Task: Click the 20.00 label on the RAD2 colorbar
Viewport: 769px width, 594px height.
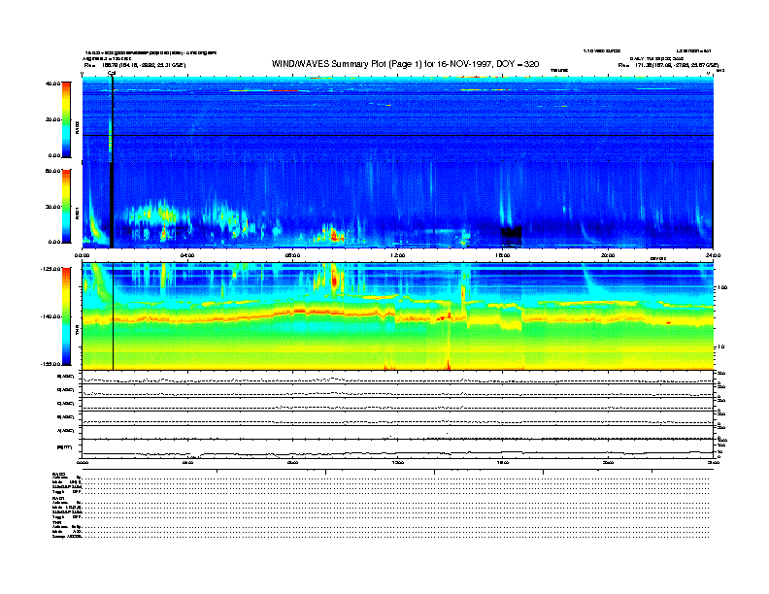Action: pos(52,119)
